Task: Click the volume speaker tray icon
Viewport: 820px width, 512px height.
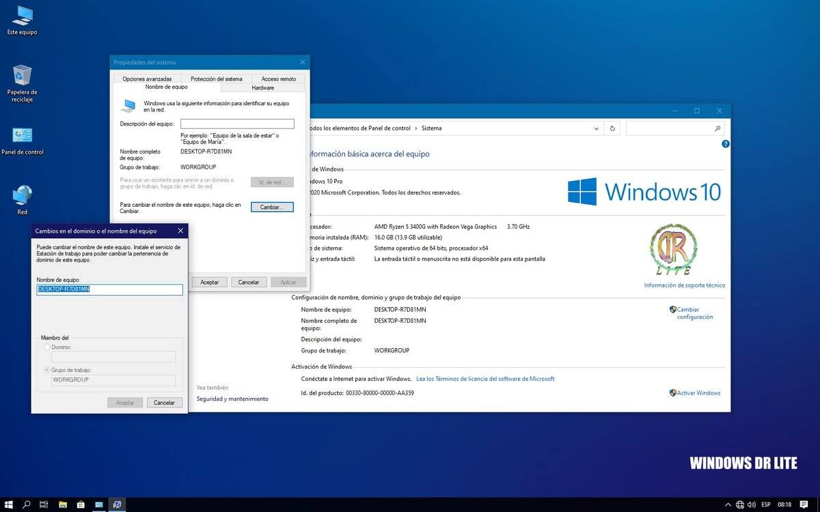Action: click(x=752, y=504)
